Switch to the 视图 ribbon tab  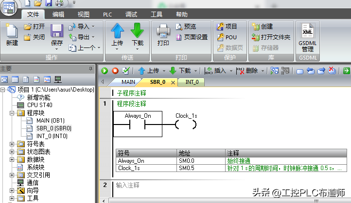pos(84,15)
